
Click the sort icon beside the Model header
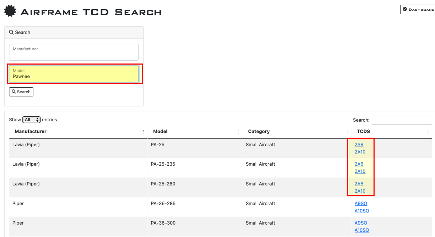[239, 131]
